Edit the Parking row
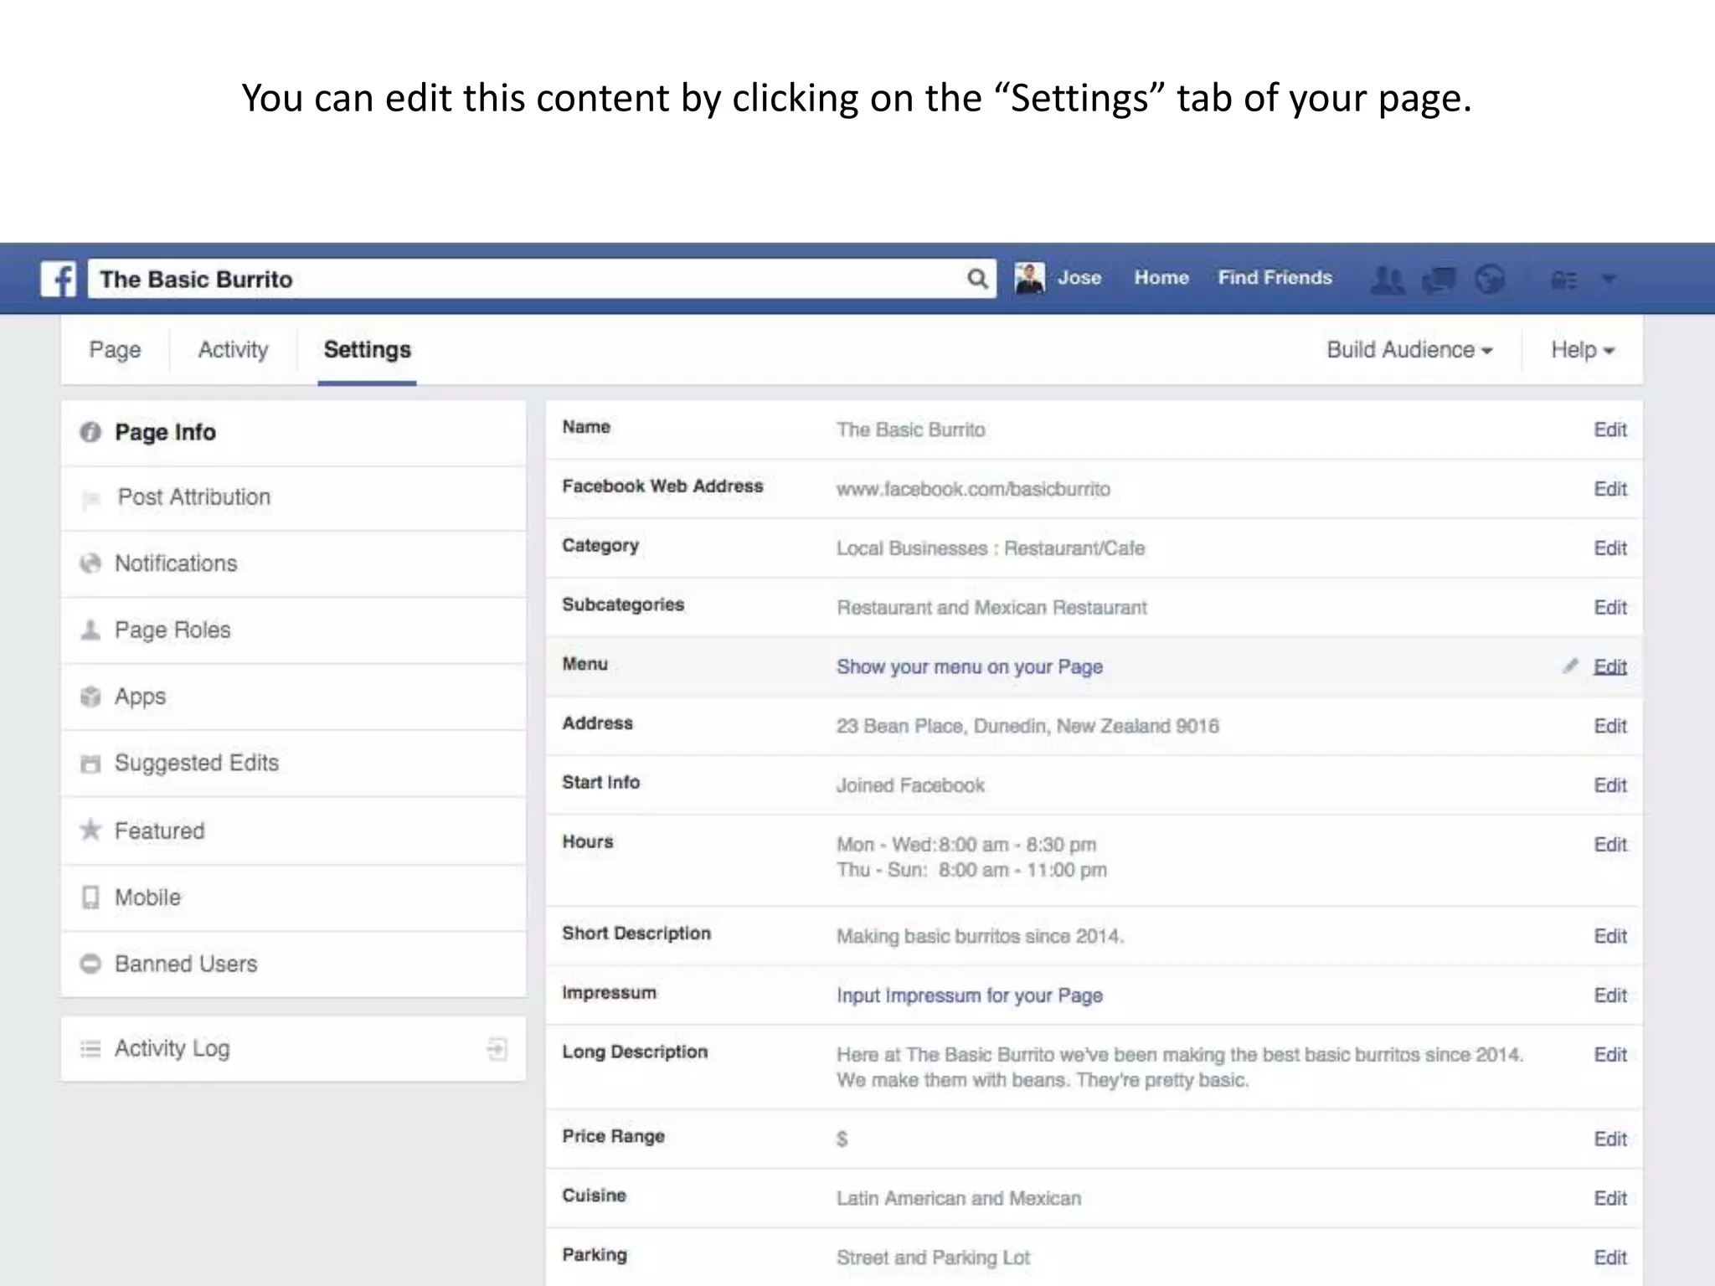The width and height of the screenshot is (1715, 1286). click(1609, 1258)
